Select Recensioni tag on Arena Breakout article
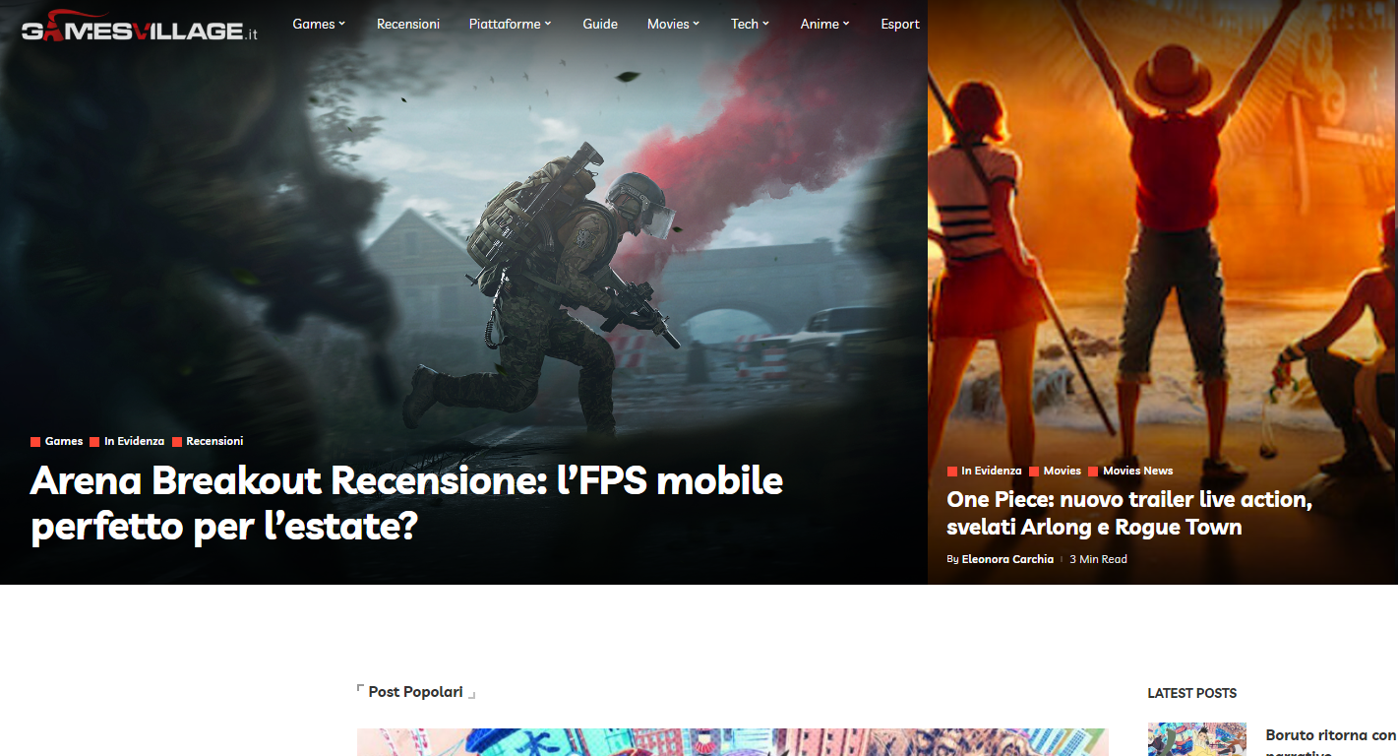This screenshot has width=1398, height=756. point(208,441)
